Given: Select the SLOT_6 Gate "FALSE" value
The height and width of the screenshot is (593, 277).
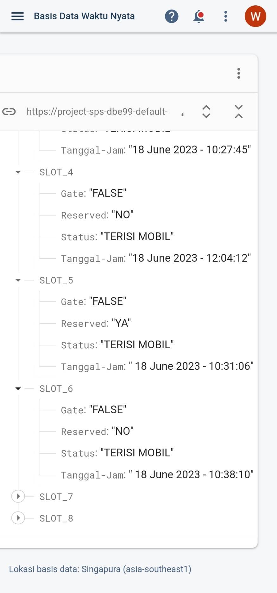Looking at the screenshot, I should pos(108,409).
